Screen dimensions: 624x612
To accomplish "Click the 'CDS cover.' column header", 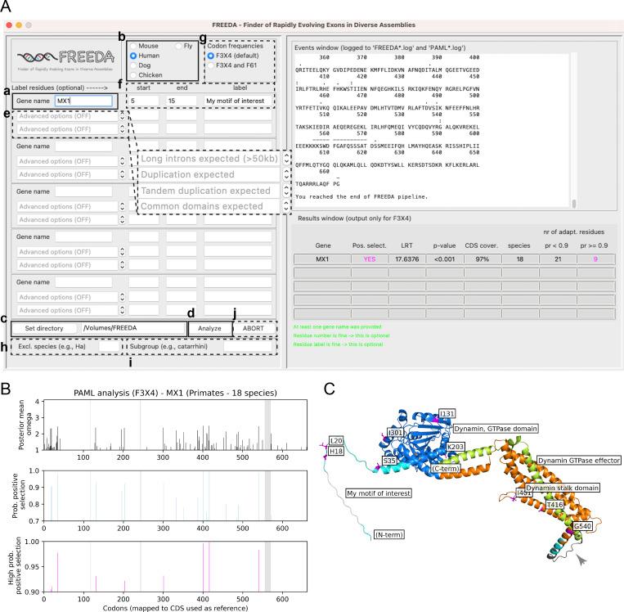I will click(482, 245).
